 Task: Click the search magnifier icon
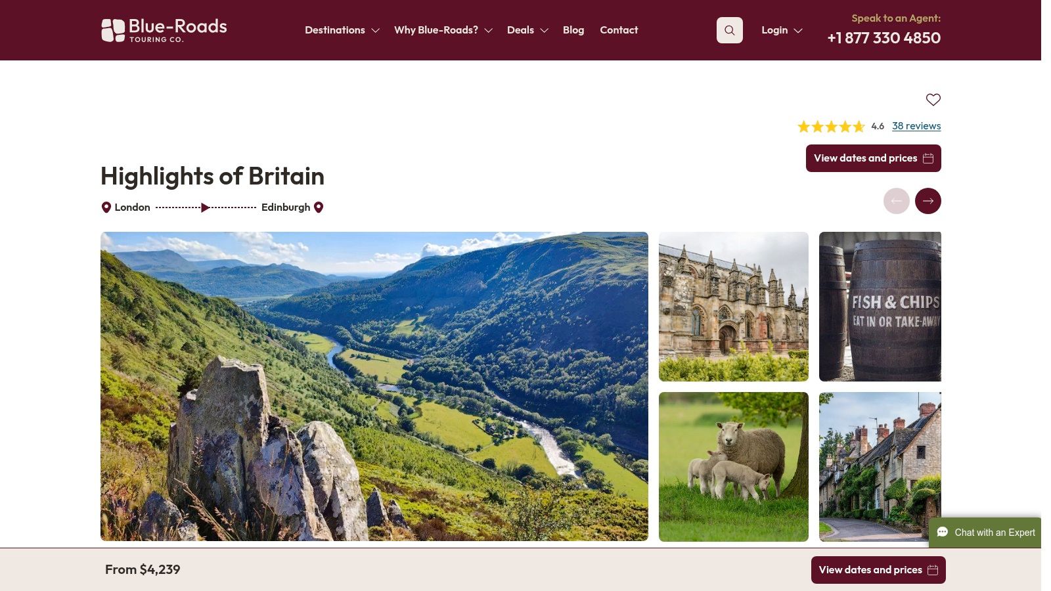point(729,30)
